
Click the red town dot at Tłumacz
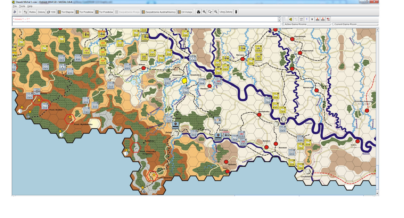(209, 86)
